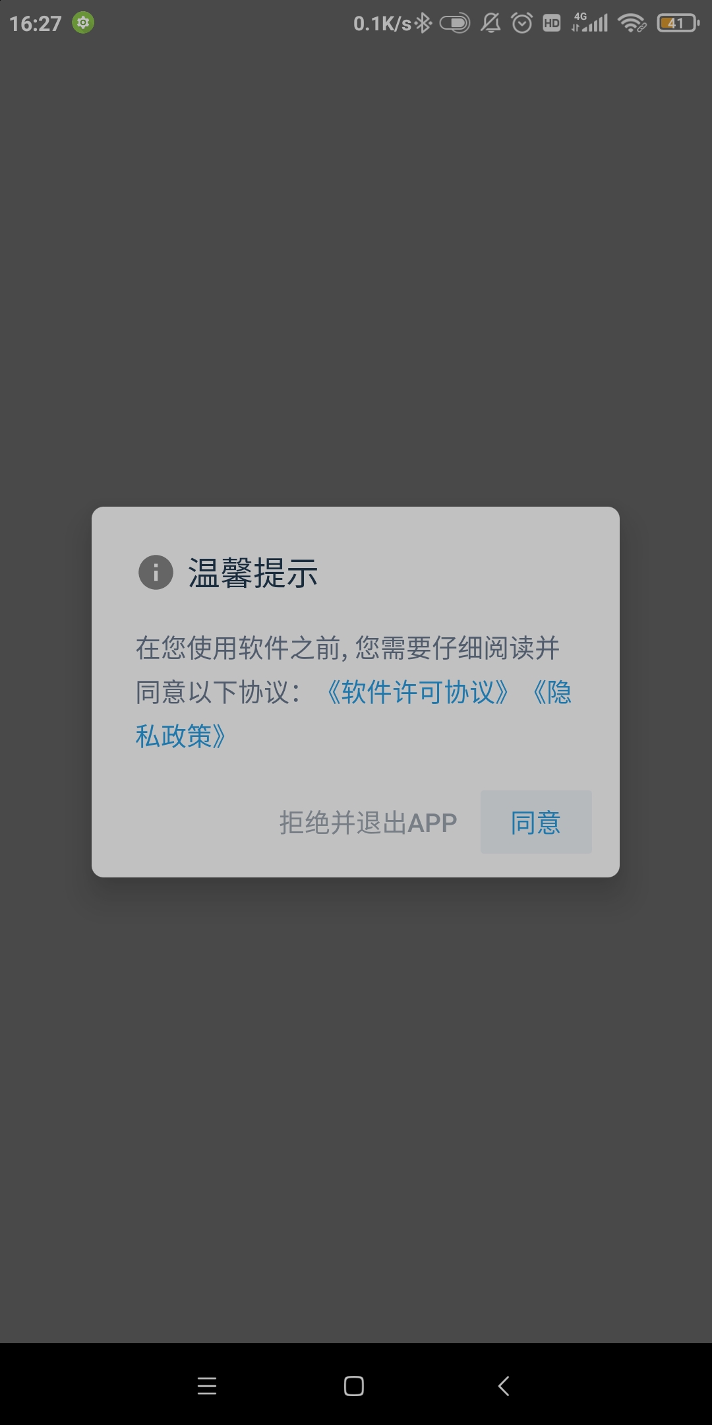The width and height of the screenshot is (712, 1425).
Task: Tap the muted bell notification icon
Action: (x=490, y=23)
